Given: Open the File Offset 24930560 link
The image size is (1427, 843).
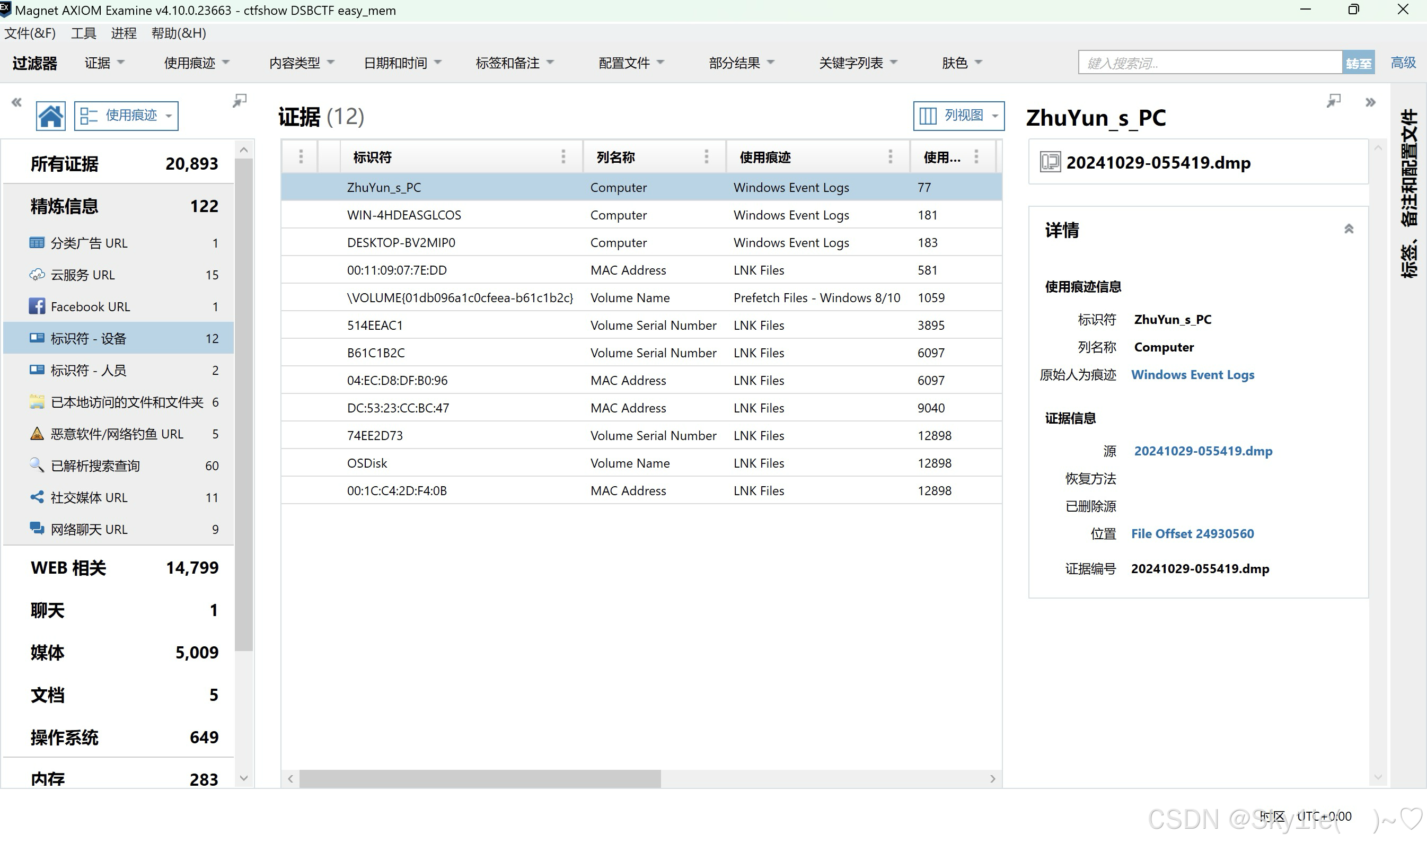Looking at the screenshot, I should point(1192,534).
